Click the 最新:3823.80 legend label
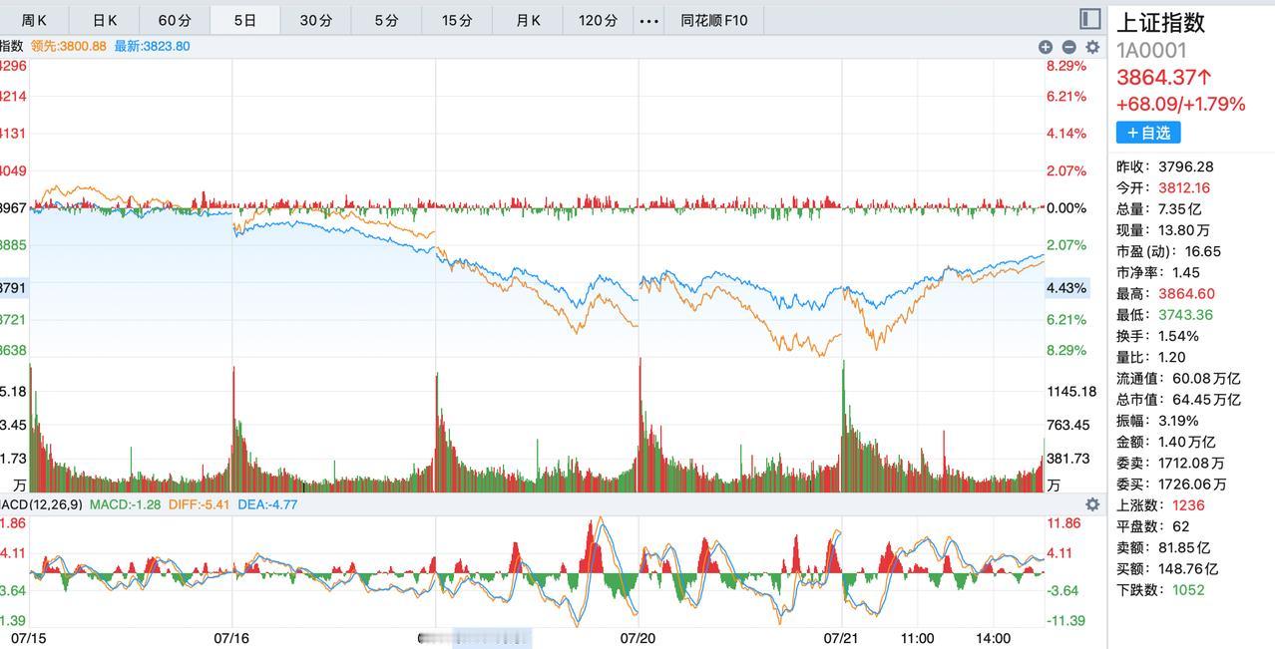 [152, 46]
